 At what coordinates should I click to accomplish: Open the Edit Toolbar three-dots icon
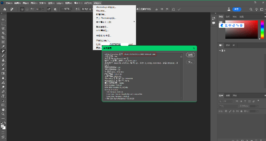tap(3, 119)
